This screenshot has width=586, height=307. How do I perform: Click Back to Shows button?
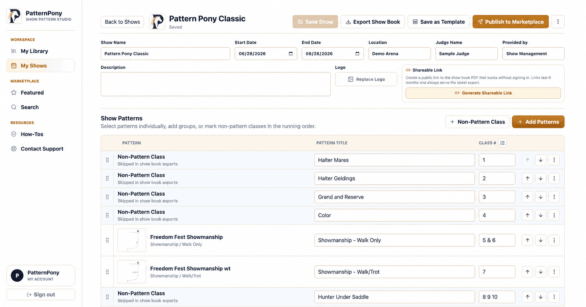122,22
